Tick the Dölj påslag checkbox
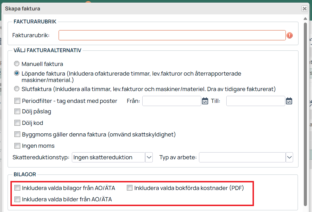Screen dimensions: 312x212 [x=17, y=111]
